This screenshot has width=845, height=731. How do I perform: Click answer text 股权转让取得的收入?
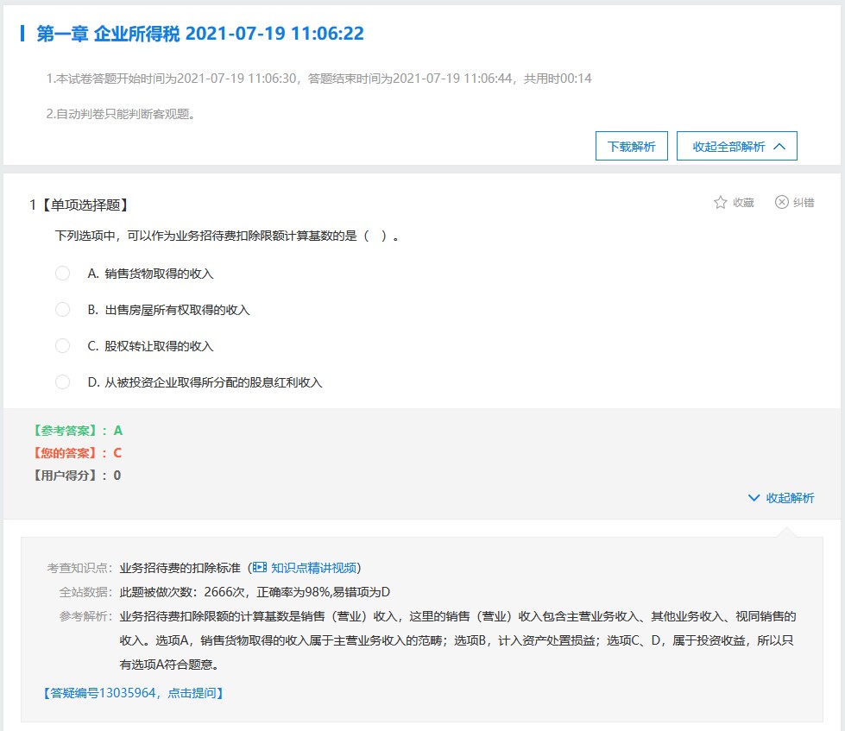click(x=159, y=346)
